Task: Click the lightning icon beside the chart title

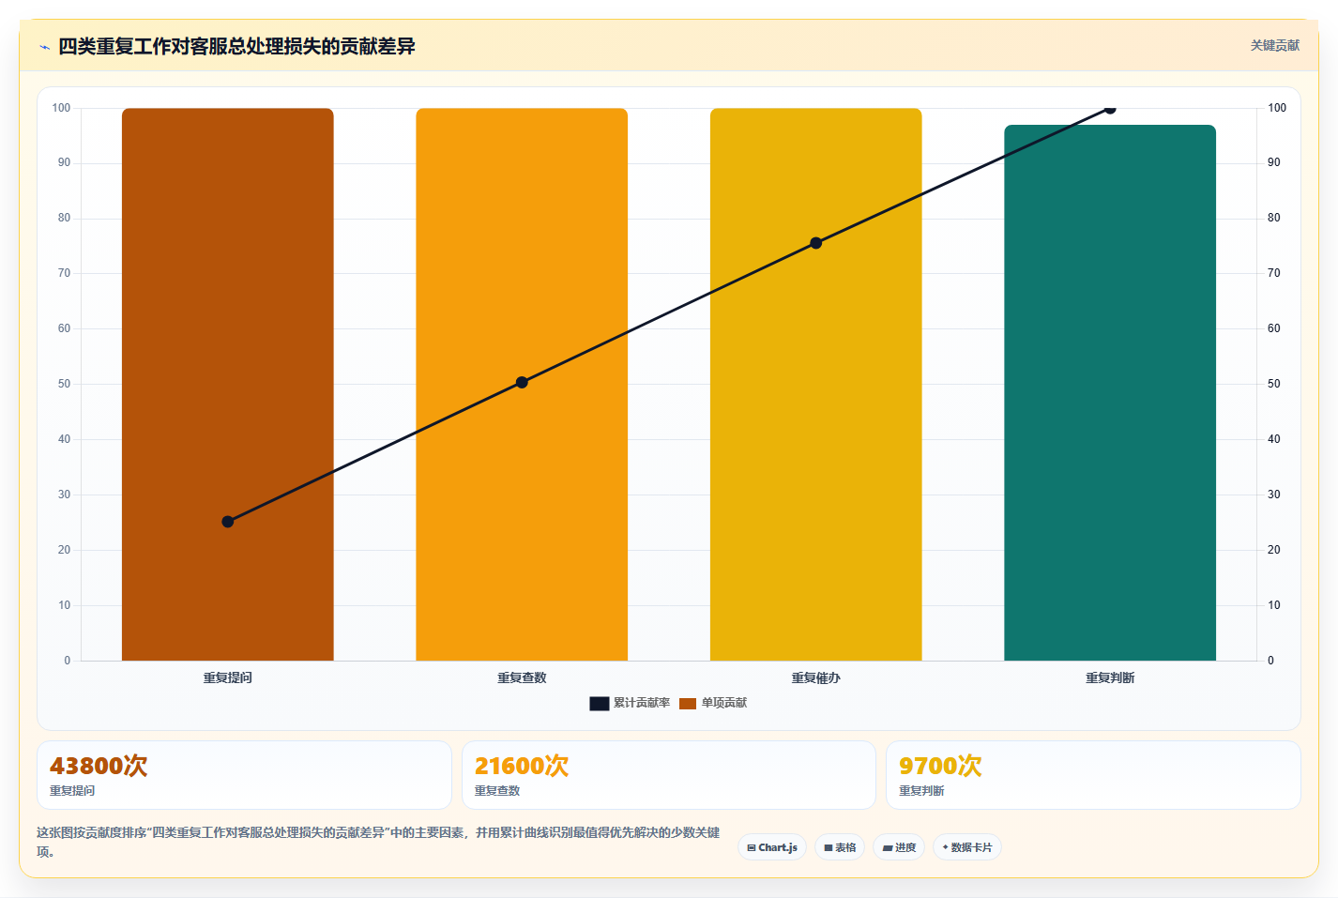Action: [x=44, y=47]
